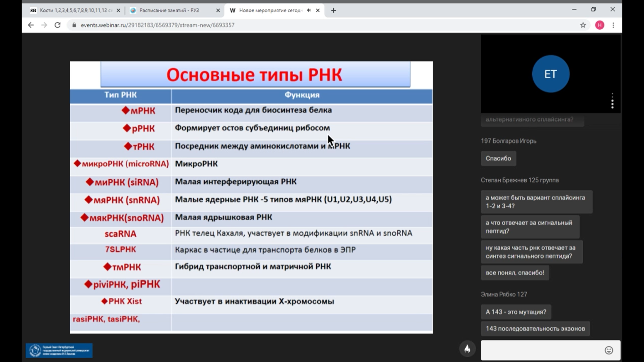Click message 'а что отвечает за сигнальный пептид?'

coord(530,227)
